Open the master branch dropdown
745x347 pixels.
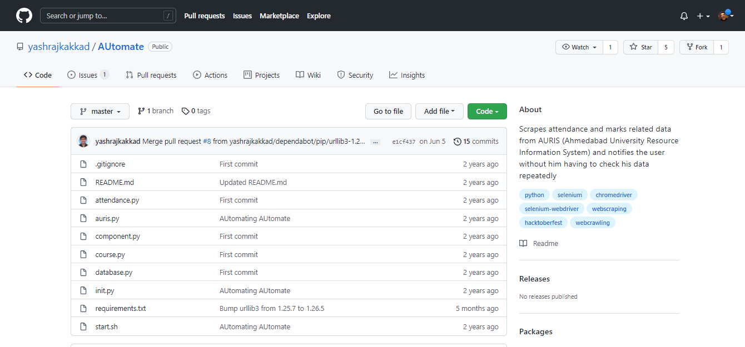[100, 111]
